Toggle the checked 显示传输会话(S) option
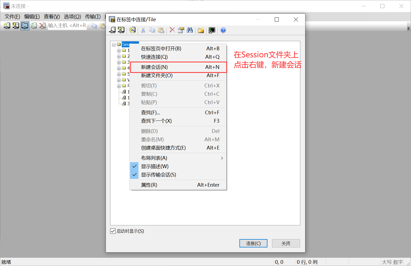 click(178, 175)
